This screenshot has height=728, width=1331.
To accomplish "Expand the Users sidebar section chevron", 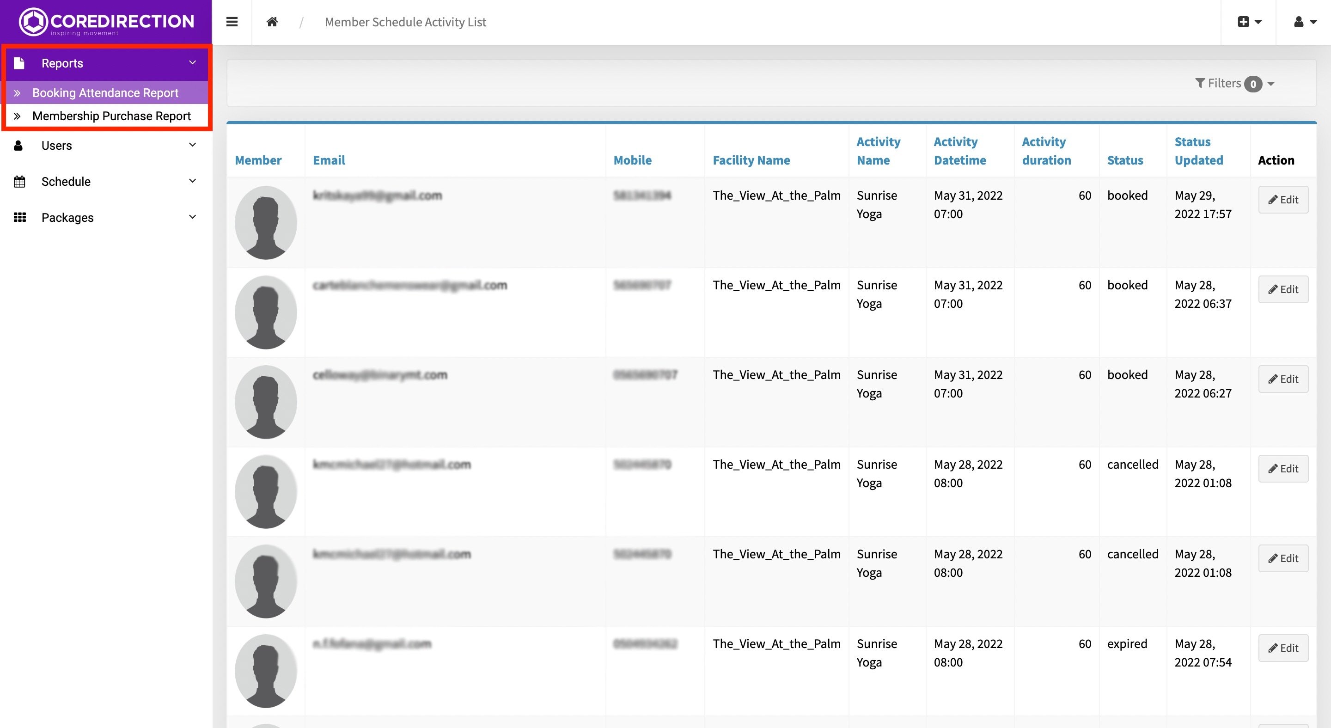I will pyautogui.click(x=193, y=145).
